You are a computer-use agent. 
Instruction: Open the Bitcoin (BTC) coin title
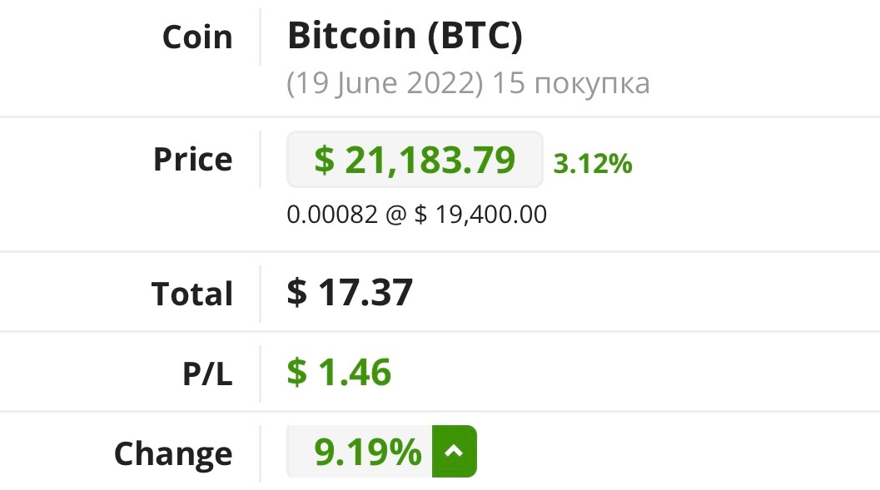click(x=405, y=36)
